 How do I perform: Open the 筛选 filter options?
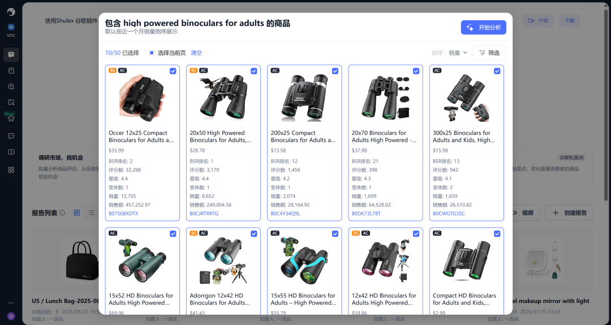point(489,53)
